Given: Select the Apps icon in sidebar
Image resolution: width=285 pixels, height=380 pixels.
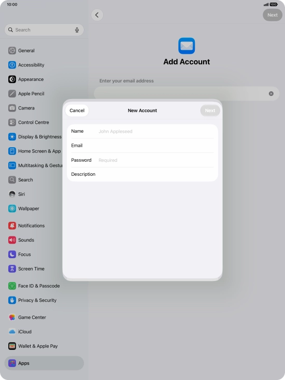Looking at the screenshot, I should [x=12, y=363].
